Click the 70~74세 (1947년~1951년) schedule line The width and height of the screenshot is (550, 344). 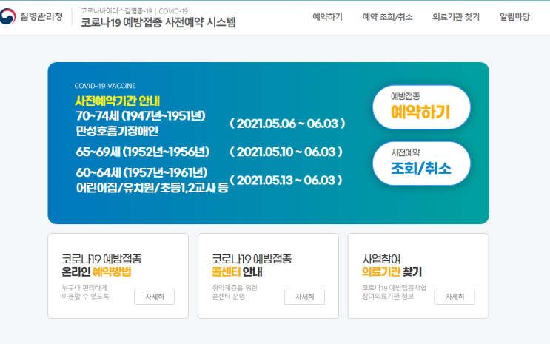pos(141,115)
